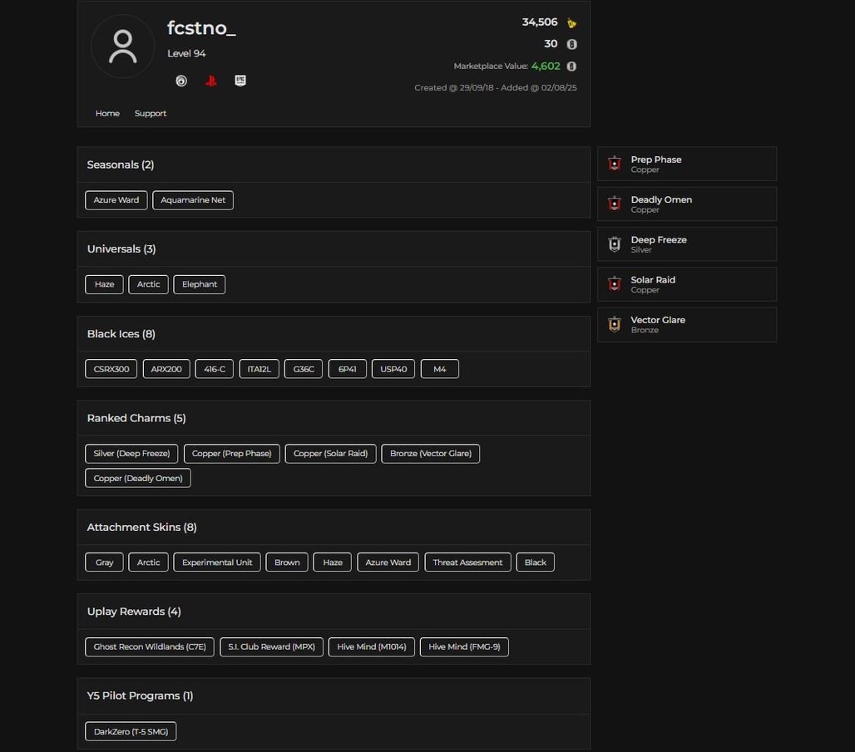This screenshot has width=855, height=752.
Task: Click the Bronze (Vector Glare) charm tag
Action: click(x=431, y=454)
